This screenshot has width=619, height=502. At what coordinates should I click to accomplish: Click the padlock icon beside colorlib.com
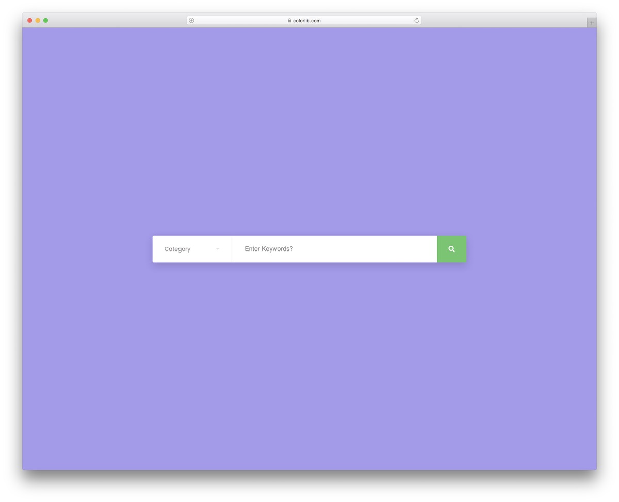[289, 20]
